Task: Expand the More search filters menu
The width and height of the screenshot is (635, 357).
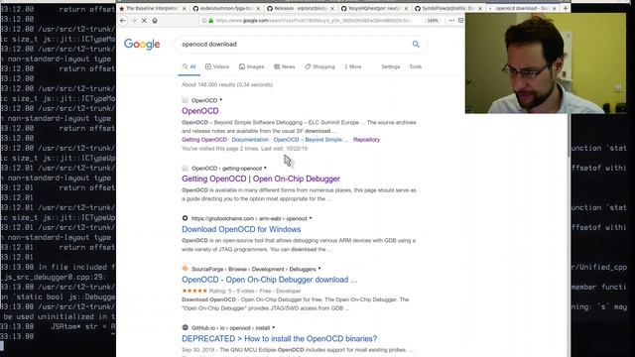Action: pyautogui.click(x=353, y=66)
